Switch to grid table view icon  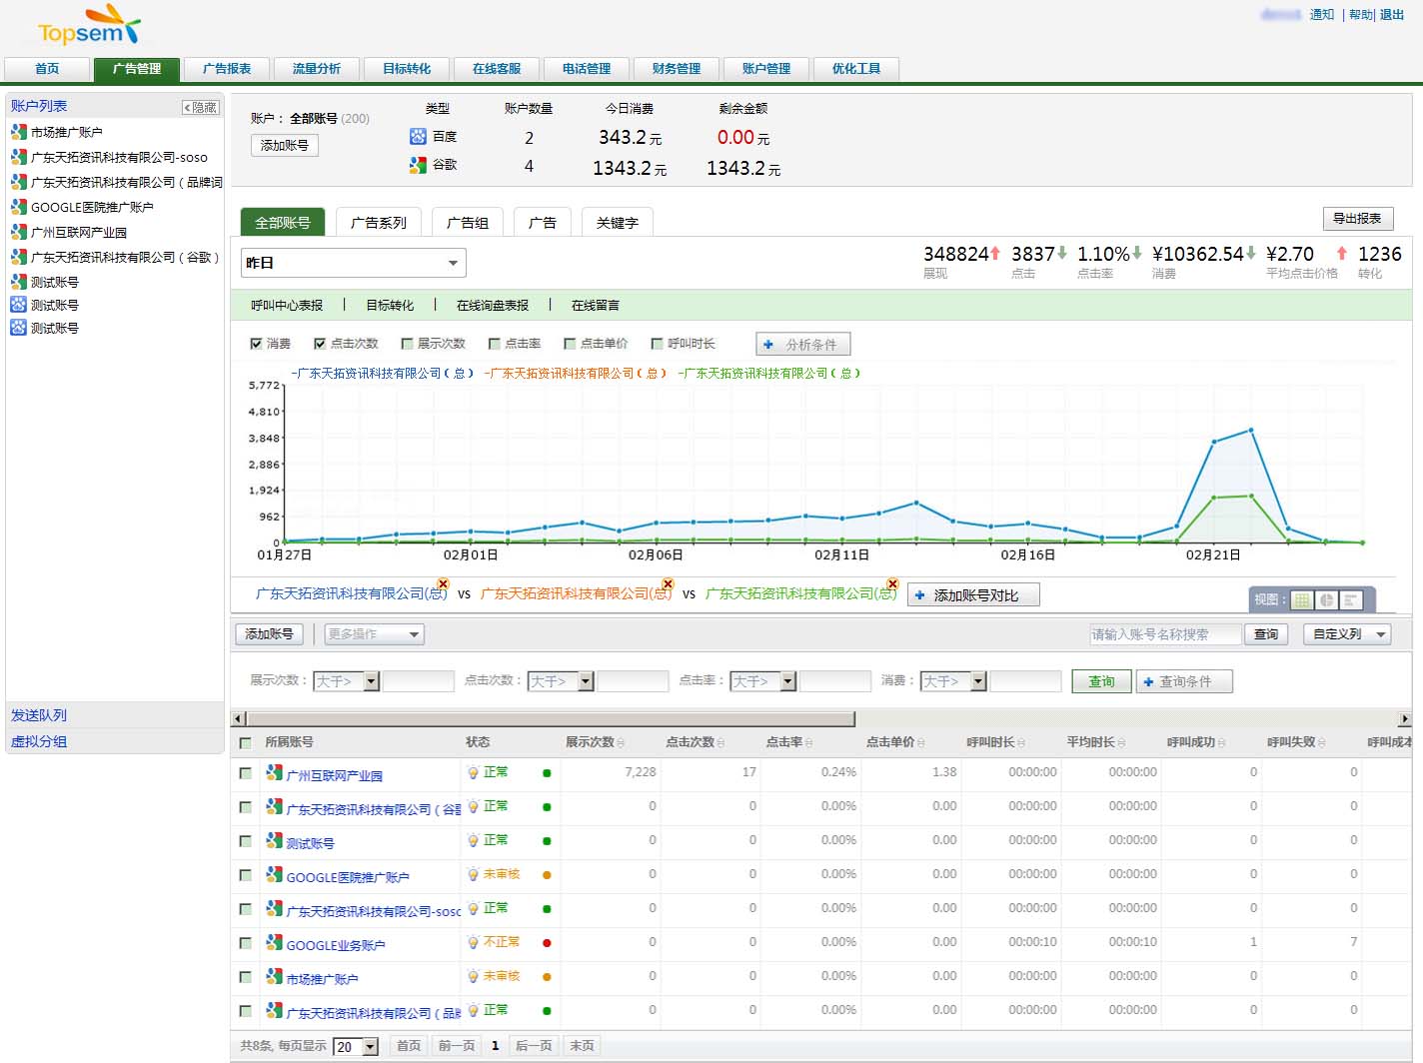point(1301,599)
